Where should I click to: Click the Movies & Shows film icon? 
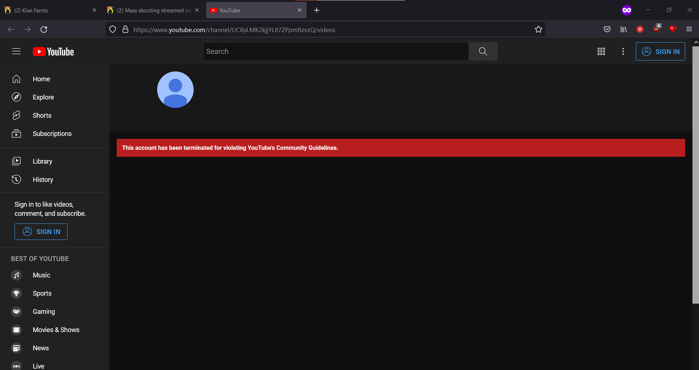pyautogui.click(x=16, y=330)
